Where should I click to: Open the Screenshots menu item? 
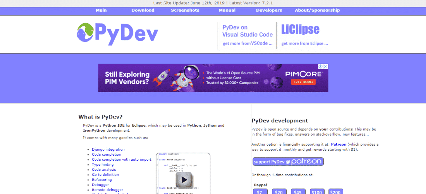point(185,10)
